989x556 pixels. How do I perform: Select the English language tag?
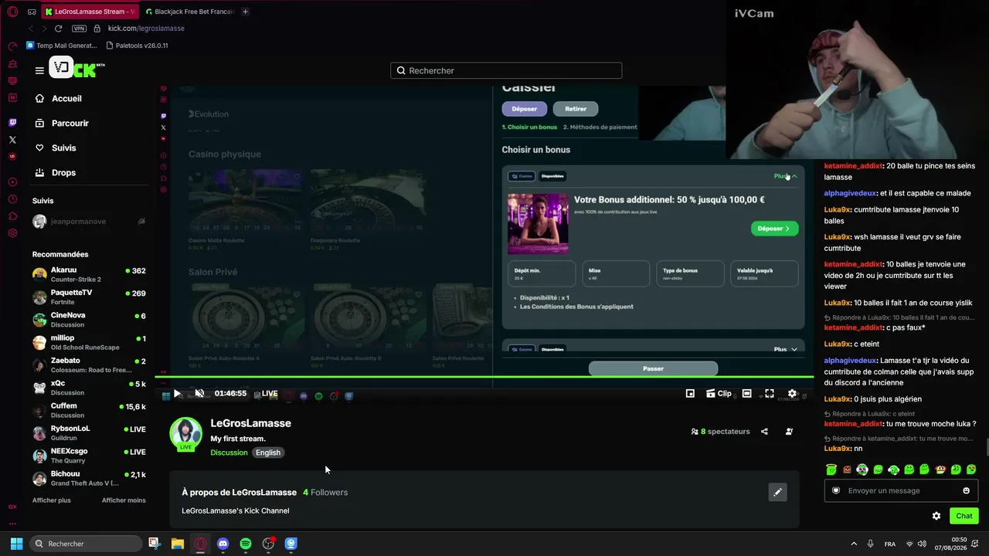[x=268, y=453]
